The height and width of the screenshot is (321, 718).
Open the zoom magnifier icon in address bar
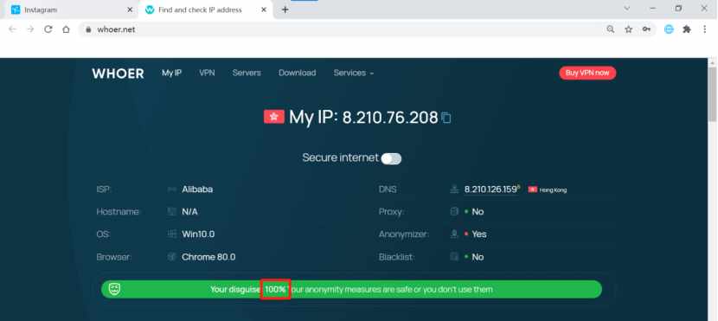[611, 29]
